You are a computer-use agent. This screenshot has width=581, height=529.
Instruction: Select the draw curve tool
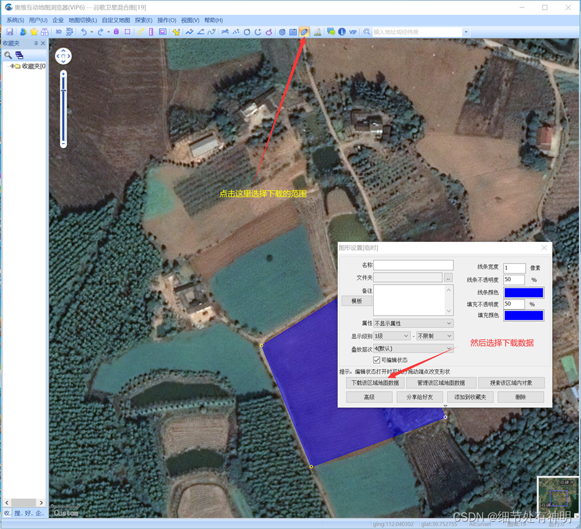212,32
